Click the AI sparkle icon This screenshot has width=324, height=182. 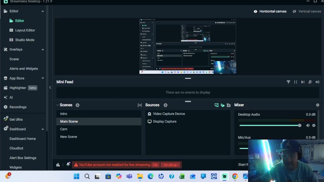[x=6, y=97]
